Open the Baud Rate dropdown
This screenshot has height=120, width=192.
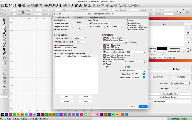[138, 74]
